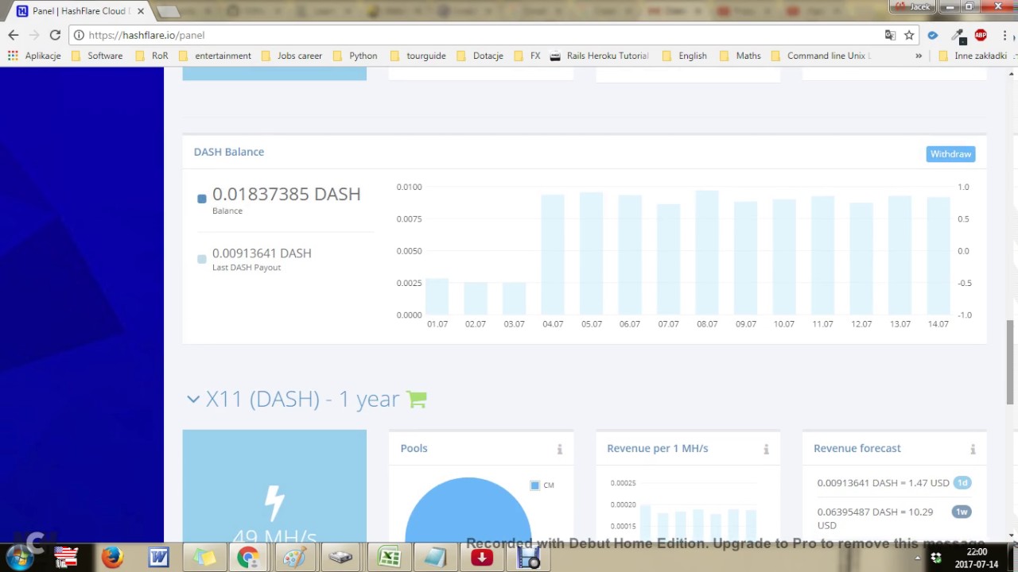Toggle the Balance series legend square

click(202, 199)
